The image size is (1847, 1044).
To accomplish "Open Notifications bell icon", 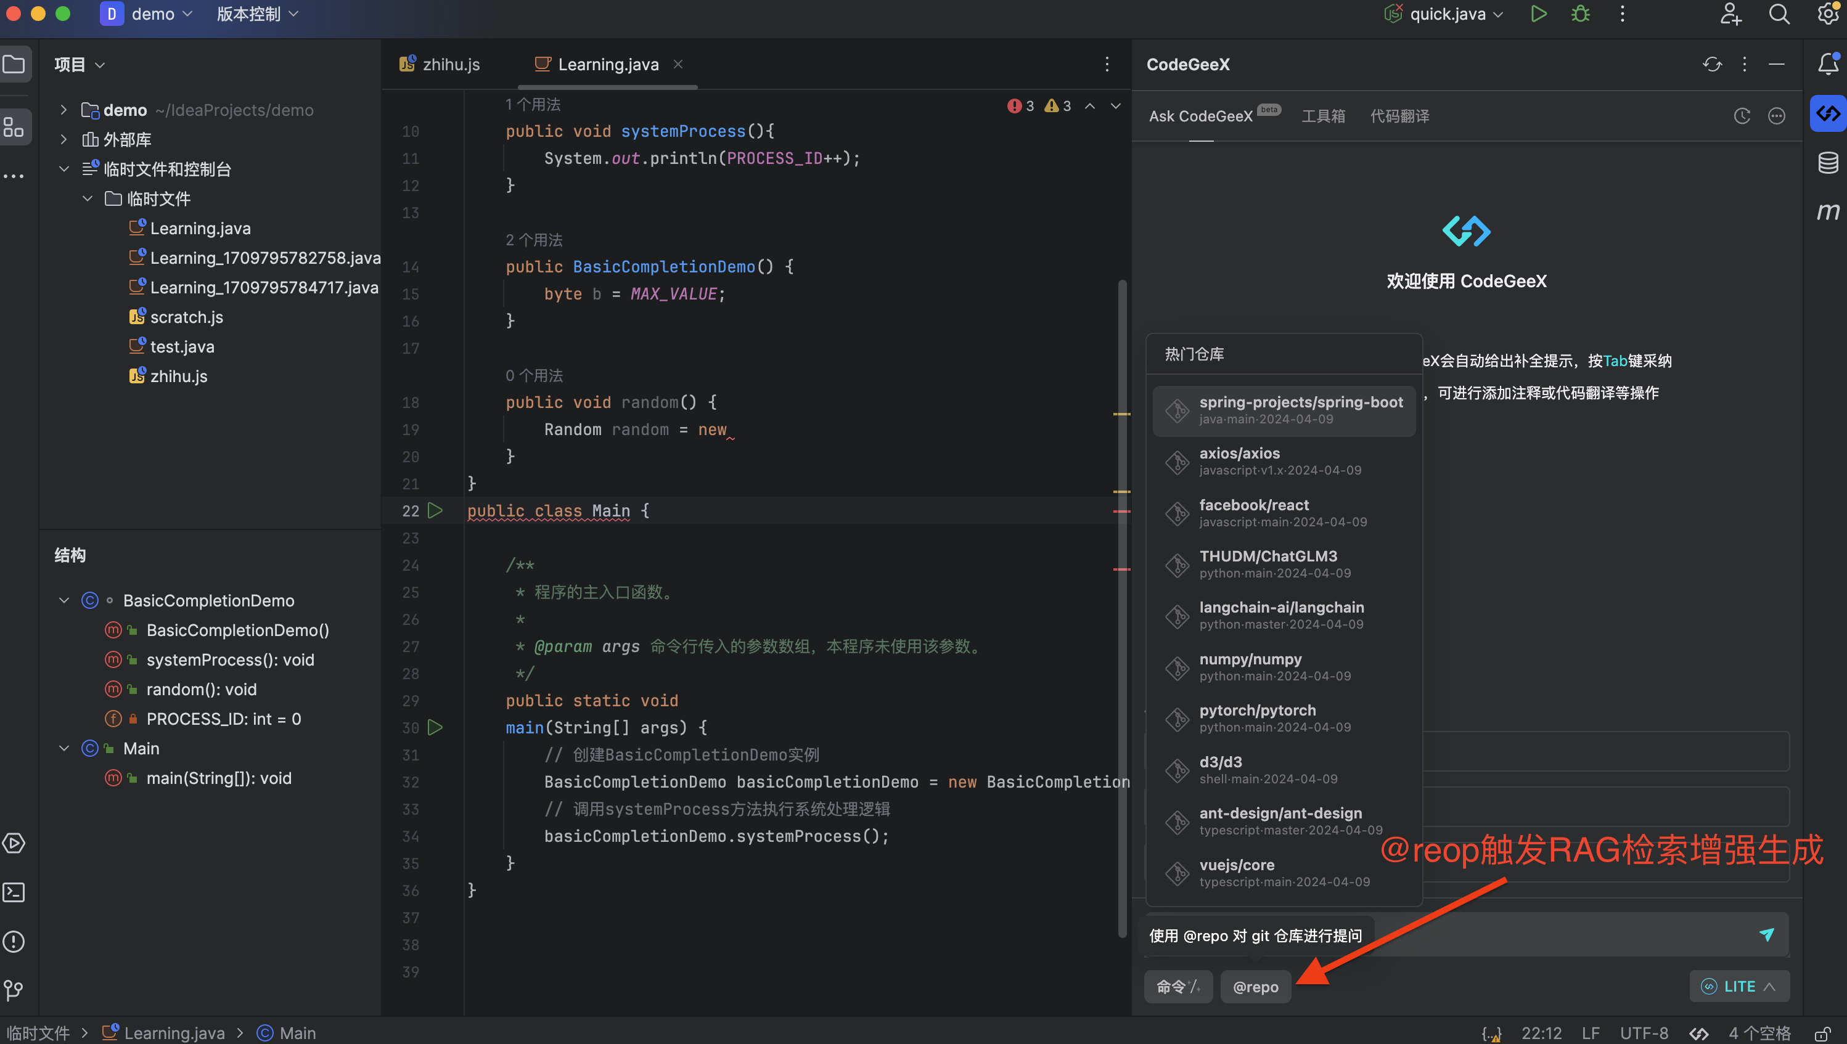I will click(x=1828, y=65).
